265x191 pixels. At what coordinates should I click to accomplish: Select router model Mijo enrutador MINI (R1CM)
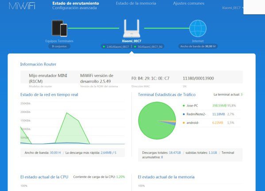(48, 78)
